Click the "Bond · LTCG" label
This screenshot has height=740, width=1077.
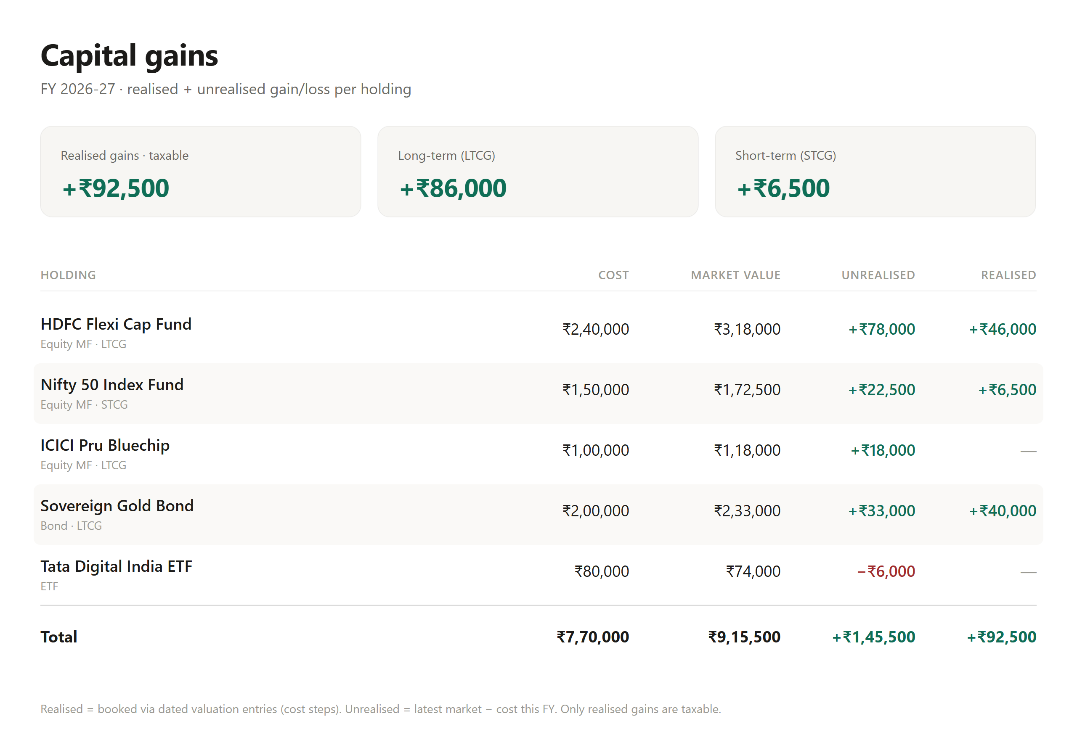71,526
